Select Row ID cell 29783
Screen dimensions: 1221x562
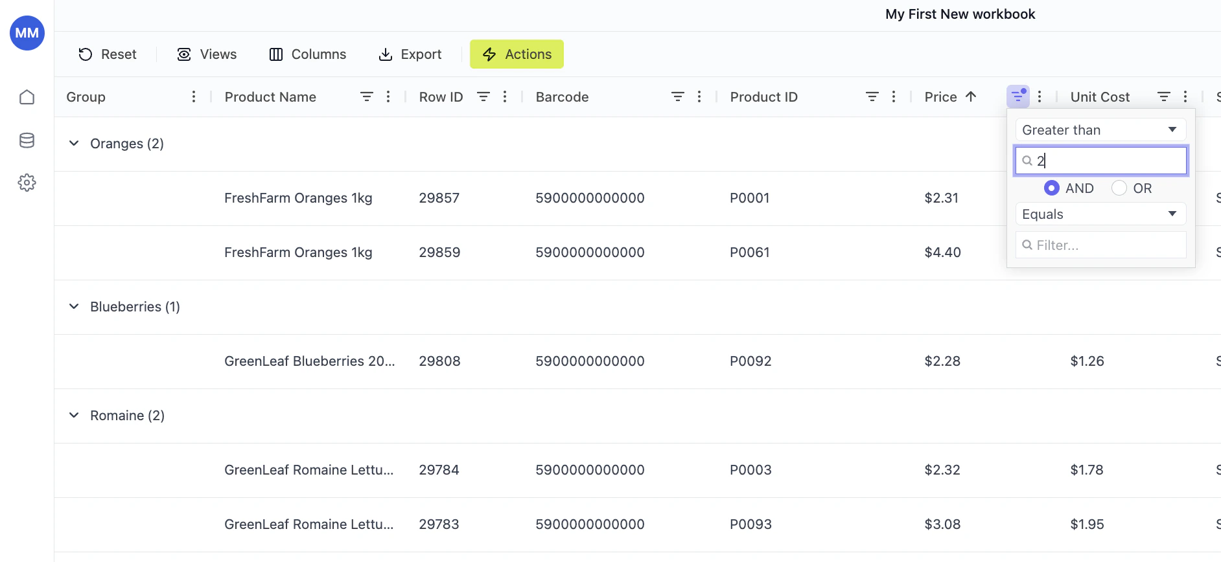click(439, 524)
